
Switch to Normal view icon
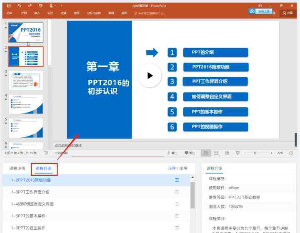click(206, 153)
